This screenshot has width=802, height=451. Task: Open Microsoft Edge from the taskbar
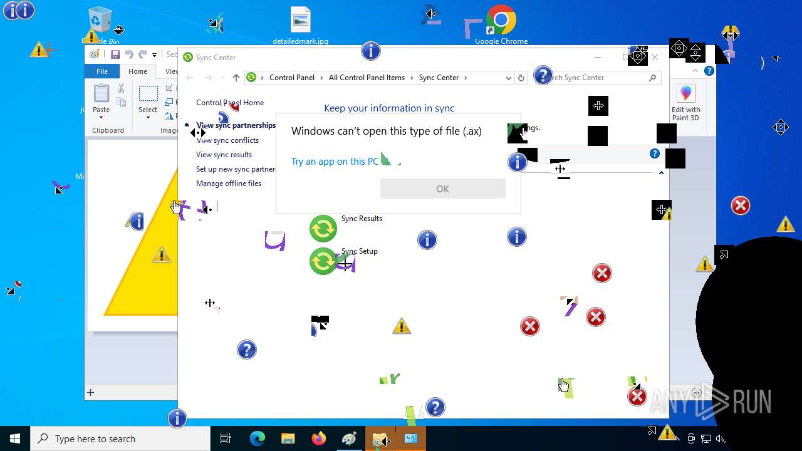point(258,438)
